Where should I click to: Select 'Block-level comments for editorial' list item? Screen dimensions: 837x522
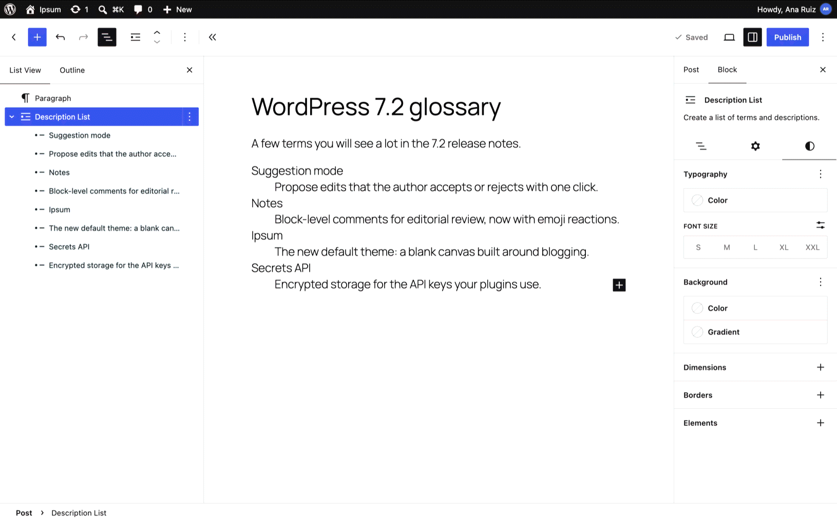pos(102,191)
